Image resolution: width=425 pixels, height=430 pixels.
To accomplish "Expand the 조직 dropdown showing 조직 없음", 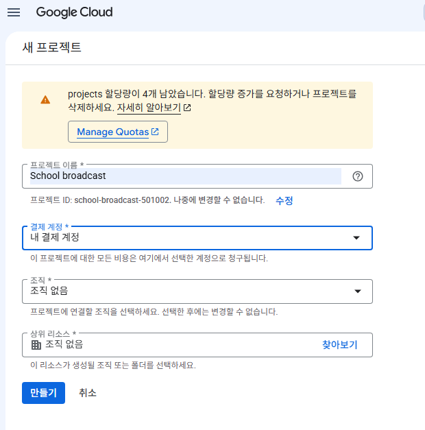I will [x=197, y=291].
